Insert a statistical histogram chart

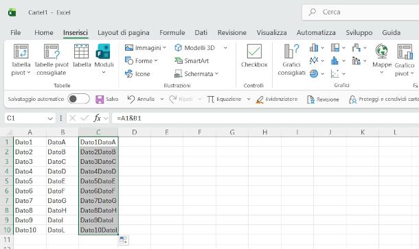point(335,60)
